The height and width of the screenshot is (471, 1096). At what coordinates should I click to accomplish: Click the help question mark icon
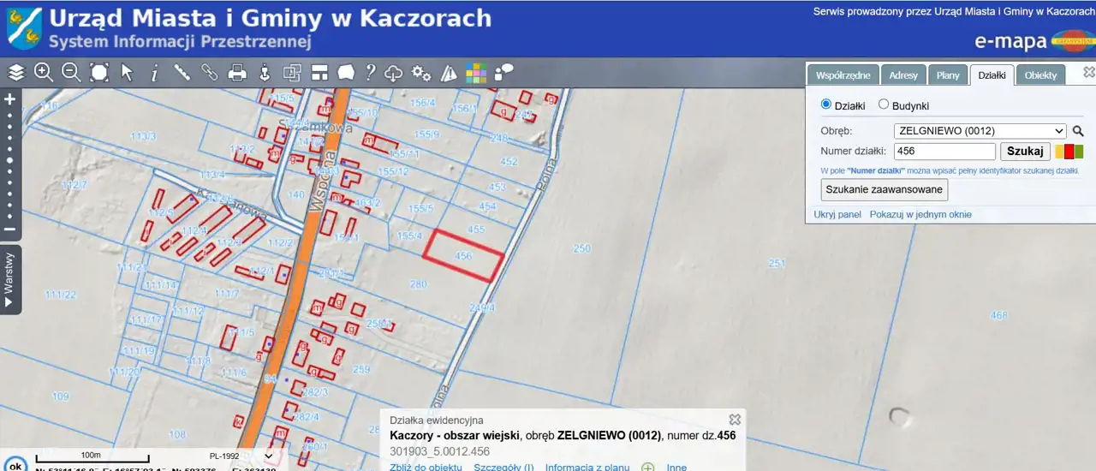pos(371,73)
